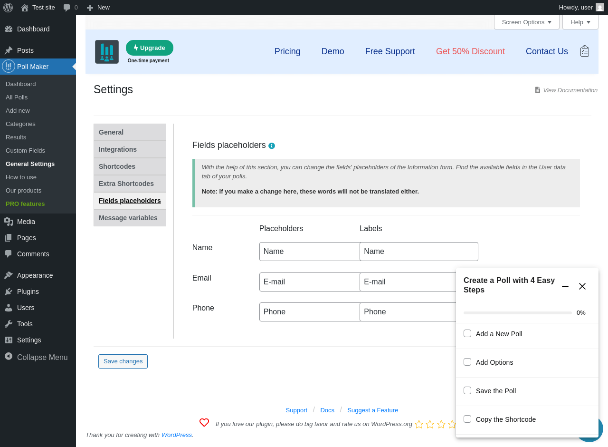Open PRO features submenu item
Image resolution: width=608 pixels, height=447 pixels.
coord(25,204)
